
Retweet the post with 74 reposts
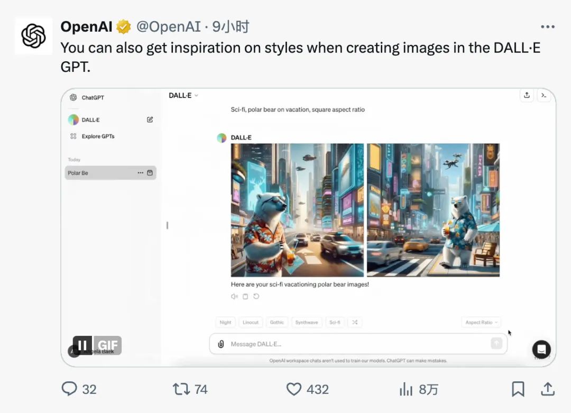coord(181,389)
